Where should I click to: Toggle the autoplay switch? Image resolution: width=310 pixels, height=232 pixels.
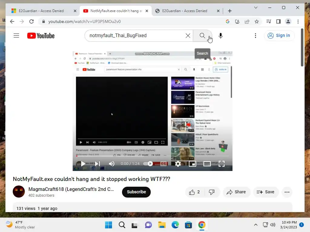pyautogui.click(x=148, y=164)
